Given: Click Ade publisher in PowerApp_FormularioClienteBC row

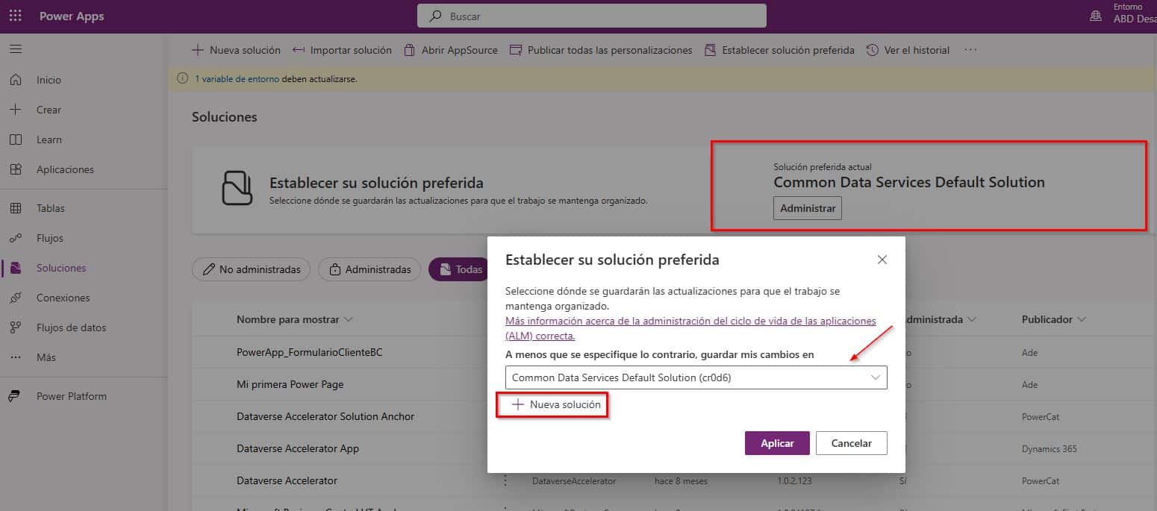Looking at the screenshot, I should [1030, 353].
